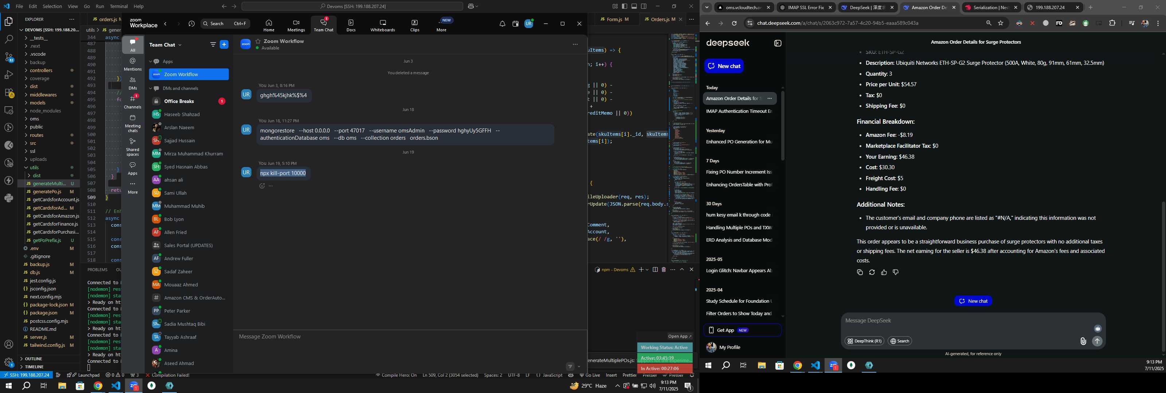1166x393 pixels.
Task: Open Zoom Meetings icon
Action: pyautogui.click(x=296, y=26)
